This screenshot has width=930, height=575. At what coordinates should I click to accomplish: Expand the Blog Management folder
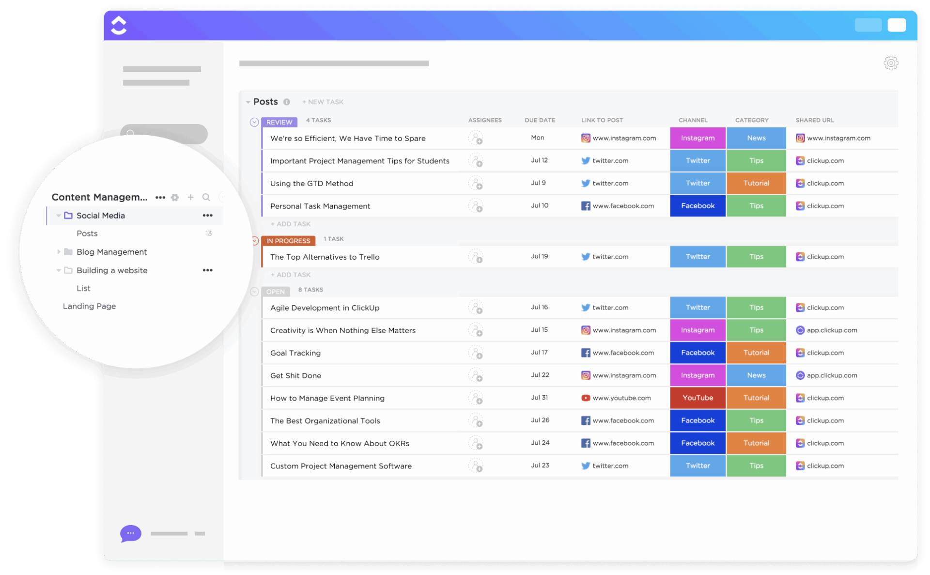coord(59,251)
